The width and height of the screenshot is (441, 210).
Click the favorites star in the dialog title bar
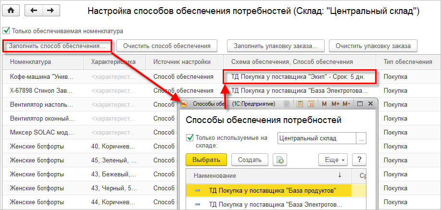(287, 103)
